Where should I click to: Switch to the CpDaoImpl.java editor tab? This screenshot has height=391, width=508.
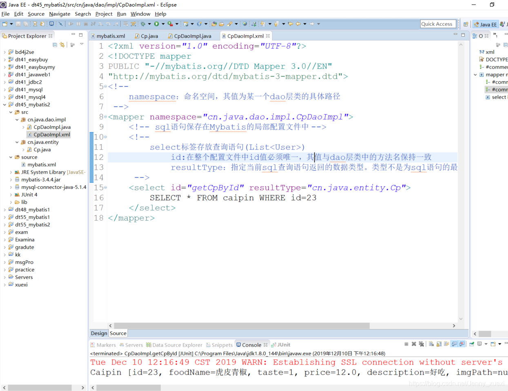tap(190, 36)
